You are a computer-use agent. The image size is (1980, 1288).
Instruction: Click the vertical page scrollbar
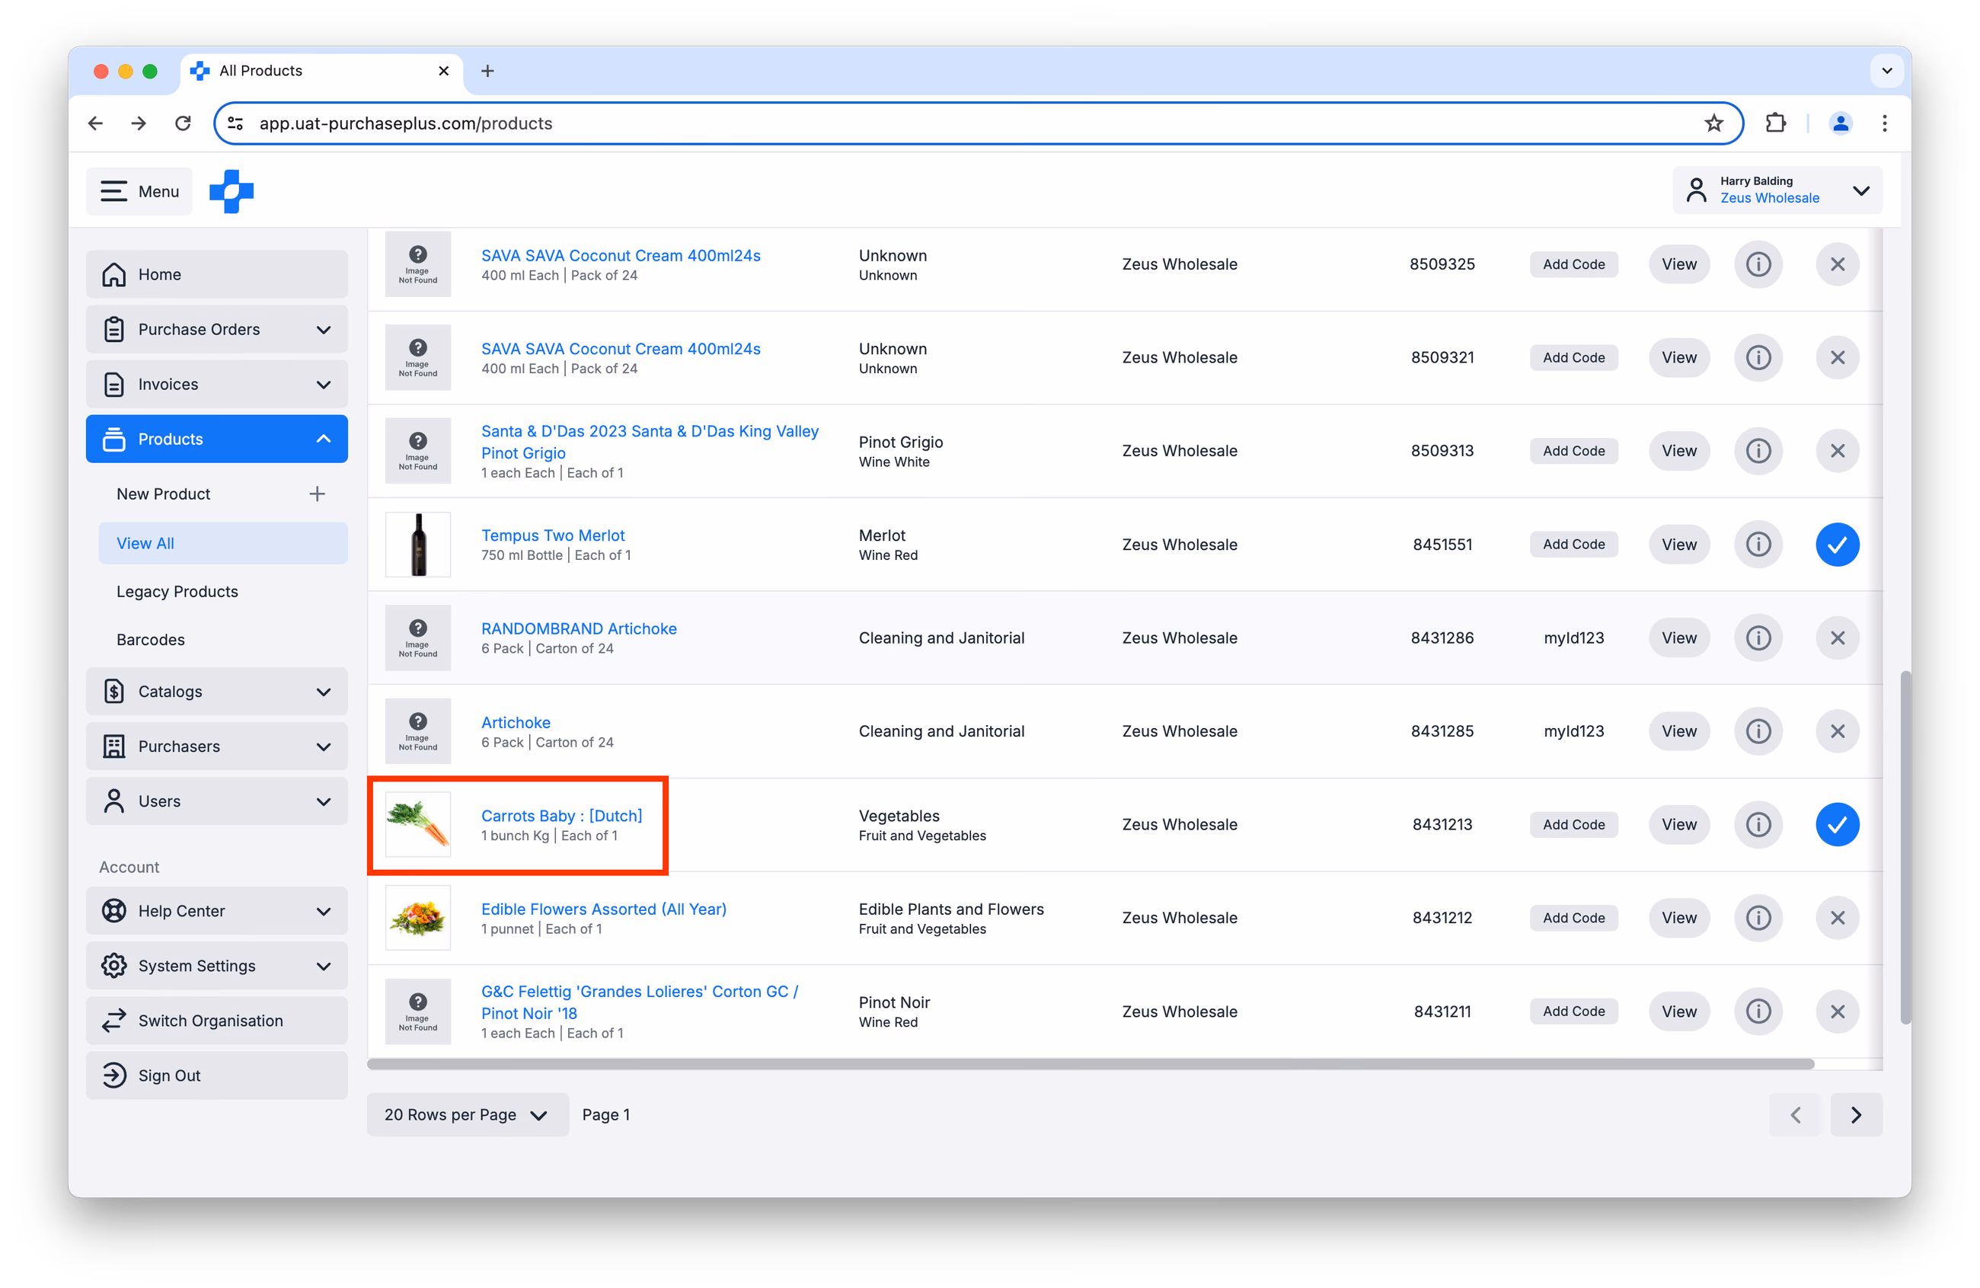(1905, 847)
